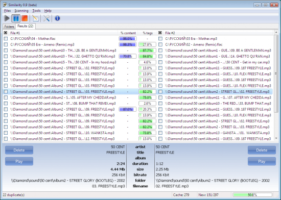Select row 08. BUMP THAT REMIX.mp3
Viewport: 281px width, 200px height.
click(63, 104)
